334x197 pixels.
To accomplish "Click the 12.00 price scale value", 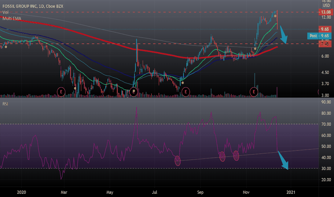I will click(x=326, y=17).
